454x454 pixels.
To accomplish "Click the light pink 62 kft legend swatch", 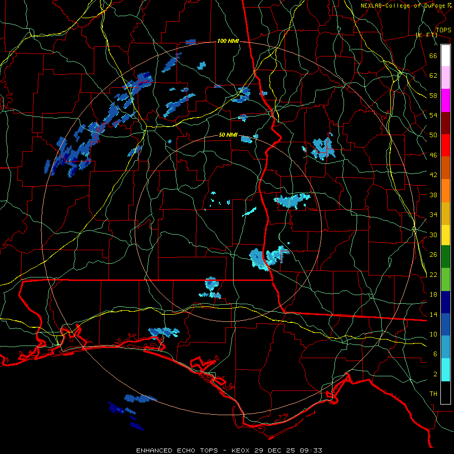I will [x=445, y=78].
